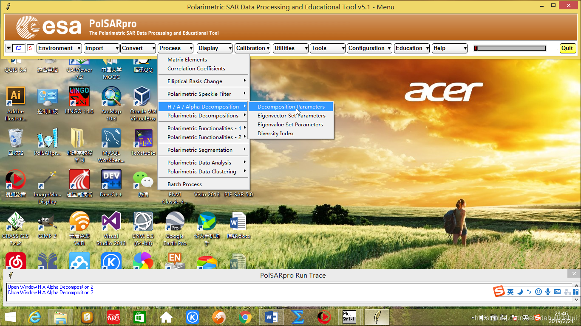Expand Elliptical Basis Change submenu
Image resolution: width=581 pixels, height=326 pixels.
pos(203,81)
